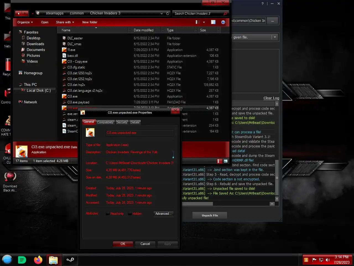Switch to large icons view in status bar
The width and height of the screenshot is (354, 266).
tap(226, 161)
